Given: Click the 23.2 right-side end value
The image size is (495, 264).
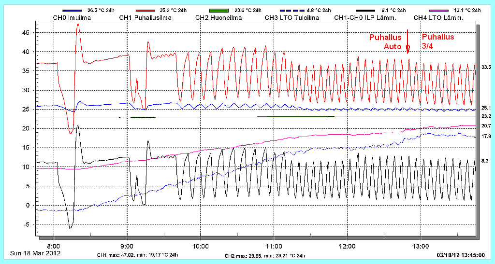Looking at the screenshot, I should coord(486,116).
